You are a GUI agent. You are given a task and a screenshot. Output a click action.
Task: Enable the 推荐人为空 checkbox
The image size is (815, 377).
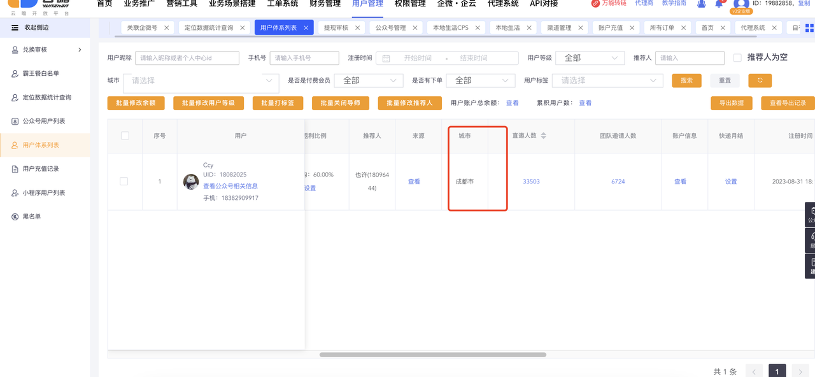coord(737,58)
